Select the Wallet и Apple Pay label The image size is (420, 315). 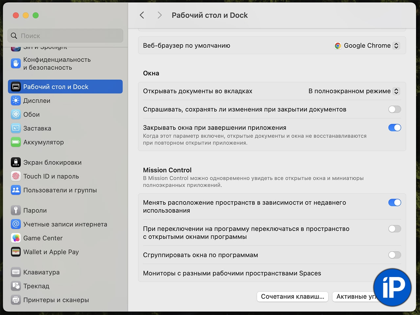point(51,252)
